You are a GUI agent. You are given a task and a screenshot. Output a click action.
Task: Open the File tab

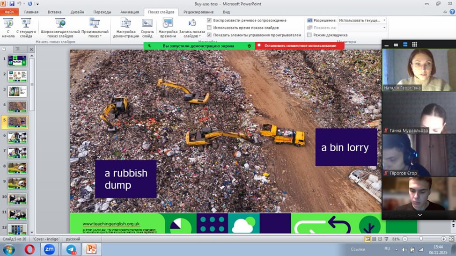[9, 12]
